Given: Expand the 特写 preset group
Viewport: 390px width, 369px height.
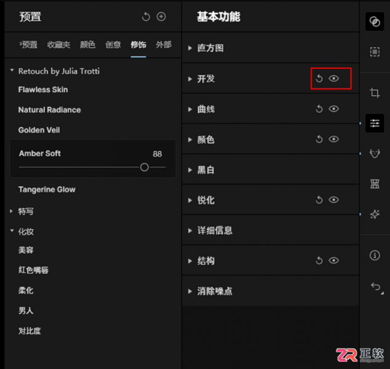Looking at the screenshot, I should (11, 212).
